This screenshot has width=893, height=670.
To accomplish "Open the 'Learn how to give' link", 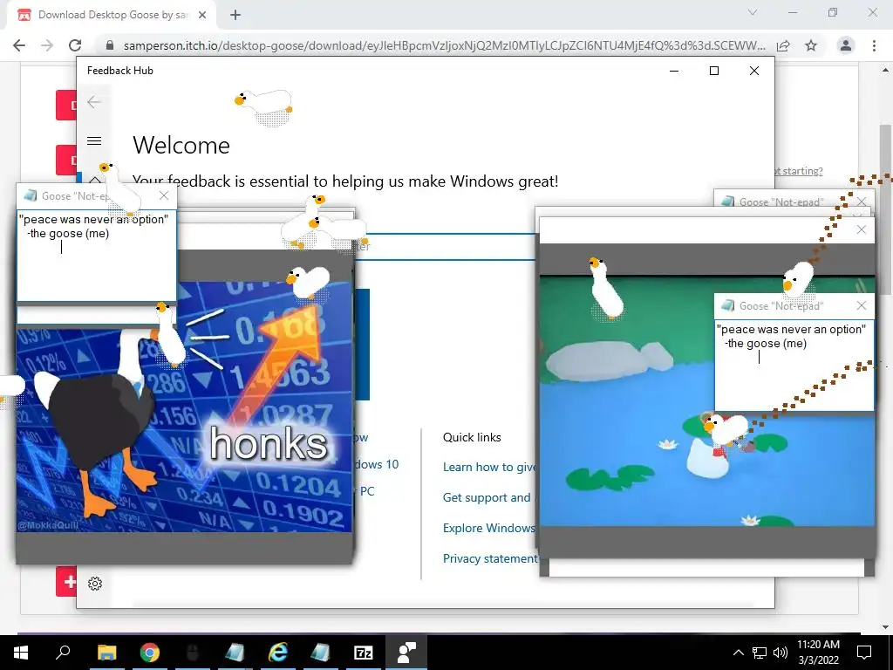I will 489,468.
